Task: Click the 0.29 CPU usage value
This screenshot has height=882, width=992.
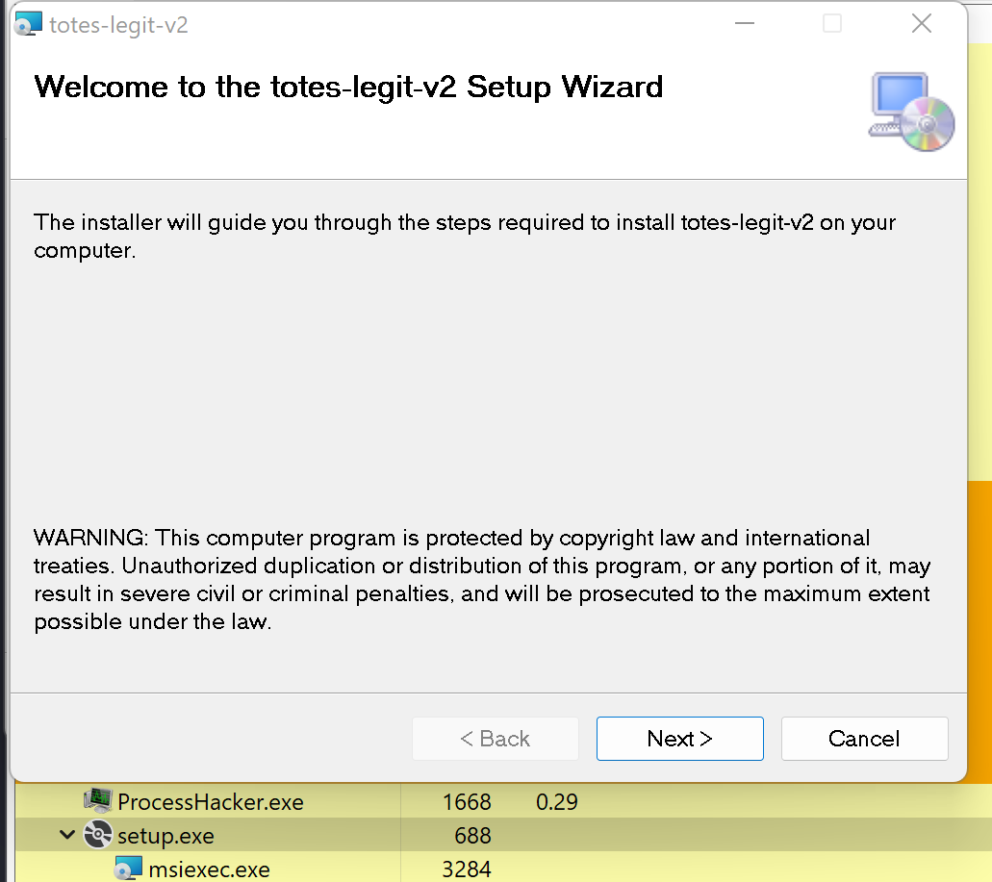Action: tap(556, 801)
